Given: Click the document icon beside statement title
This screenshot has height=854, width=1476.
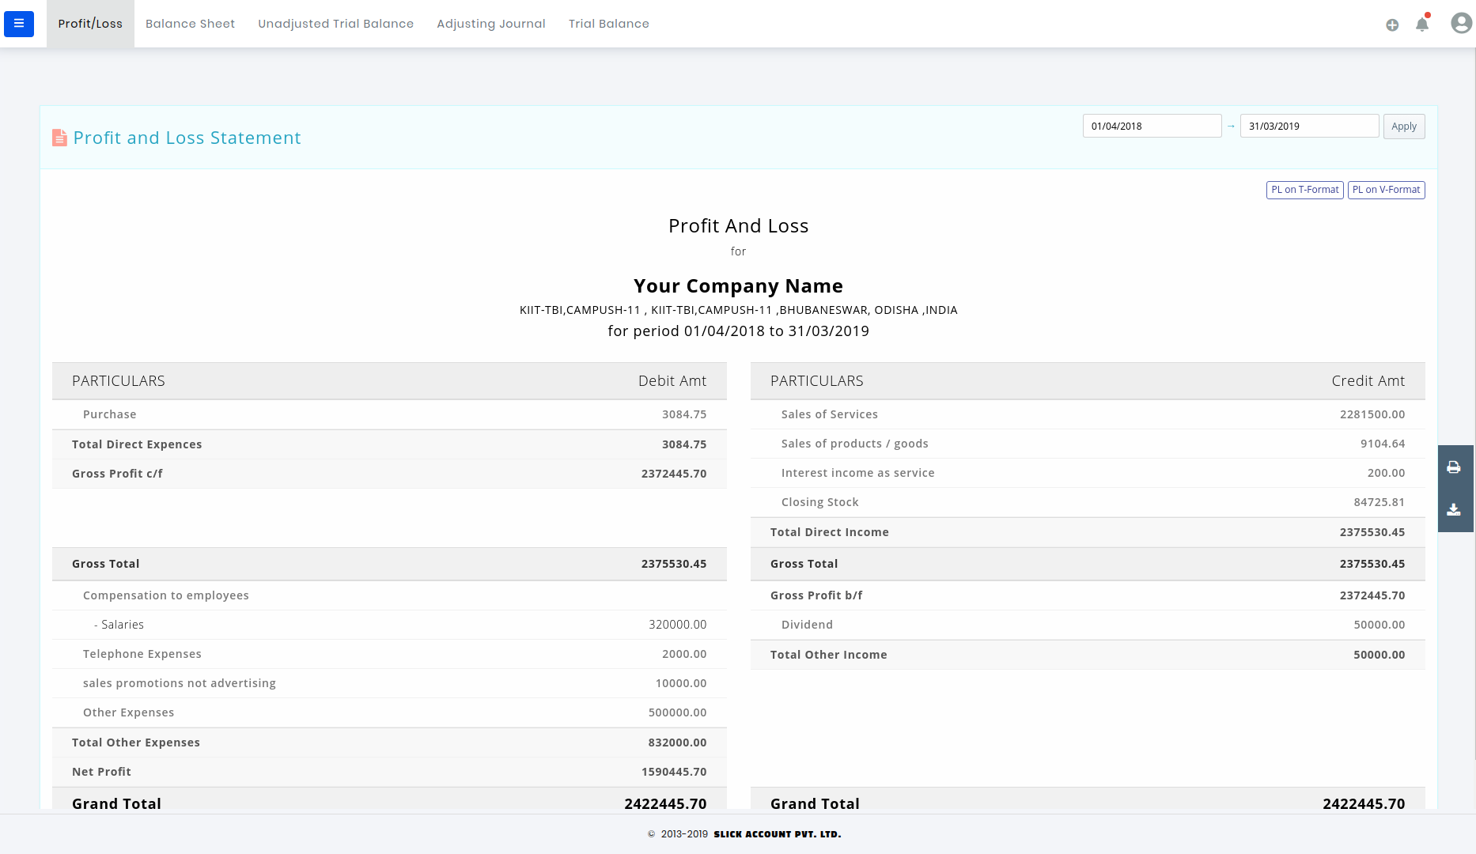Looking at the screenshot, I should [59, 138].
